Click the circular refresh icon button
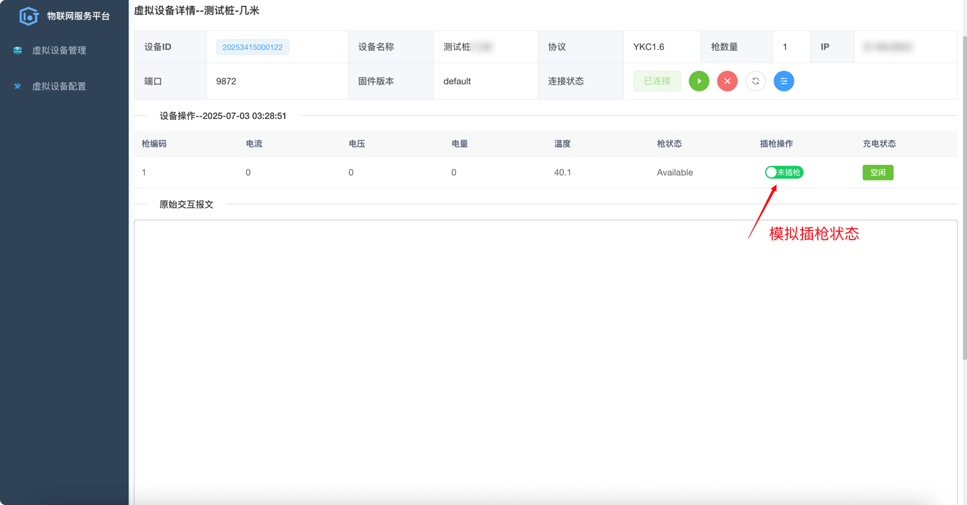967x505 pixels. 755,81
